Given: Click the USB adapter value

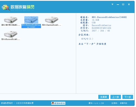Looking at the screenshot, I should click(x=94, y=23).
